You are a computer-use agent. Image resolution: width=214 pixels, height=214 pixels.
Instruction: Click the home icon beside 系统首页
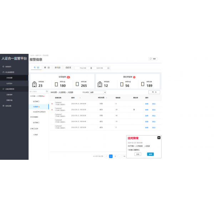(4, 66)
